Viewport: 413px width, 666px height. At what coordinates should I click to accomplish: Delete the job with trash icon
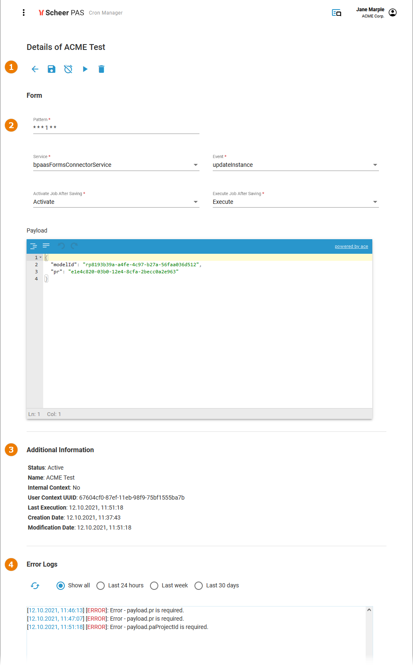(x=101, y=69)
